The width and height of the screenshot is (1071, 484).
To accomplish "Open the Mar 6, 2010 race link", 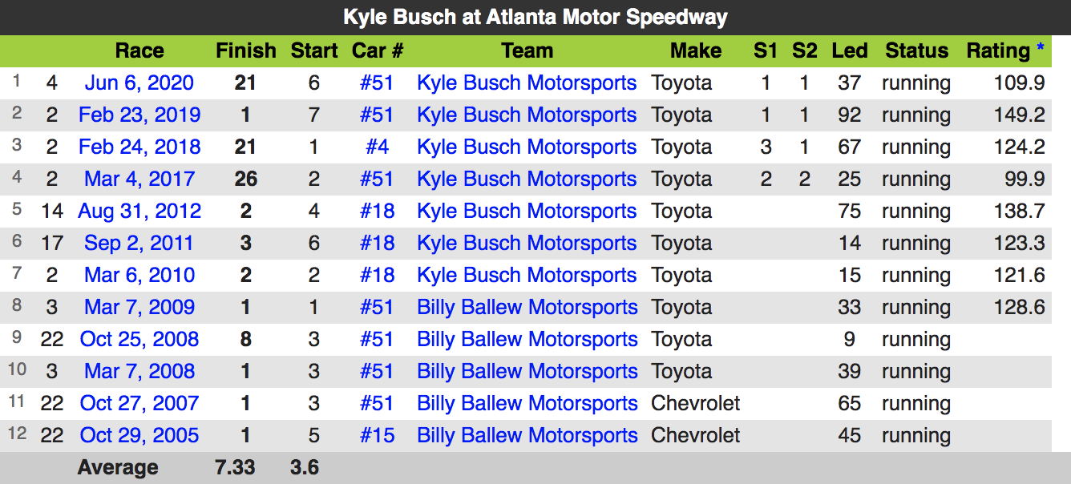I will pyautogui.click(x=139, y=275).
